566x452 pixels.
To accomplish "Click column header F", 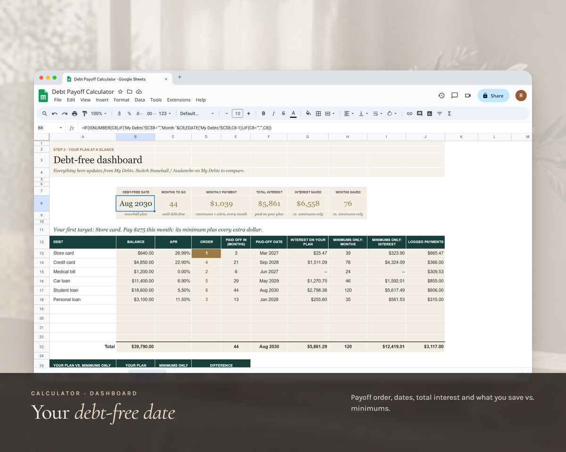I will (269, 137).
